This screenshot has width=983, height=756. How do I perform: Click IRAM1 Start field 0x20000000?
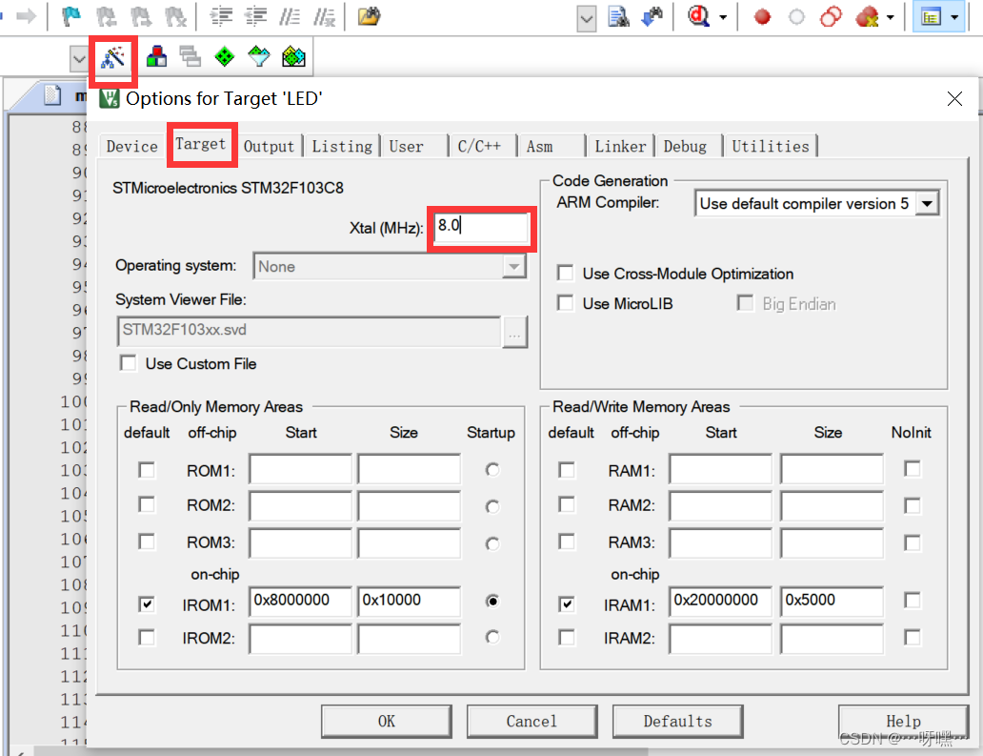click(720, 601)
